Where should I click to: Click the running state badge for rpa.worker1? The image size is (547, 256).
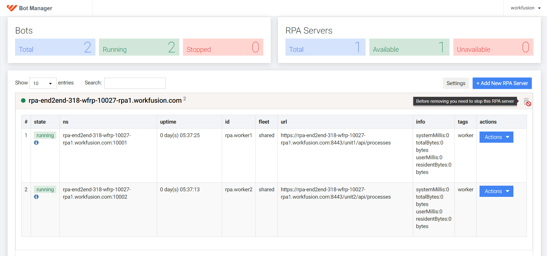pyautogui.click(x=45, y=135)
